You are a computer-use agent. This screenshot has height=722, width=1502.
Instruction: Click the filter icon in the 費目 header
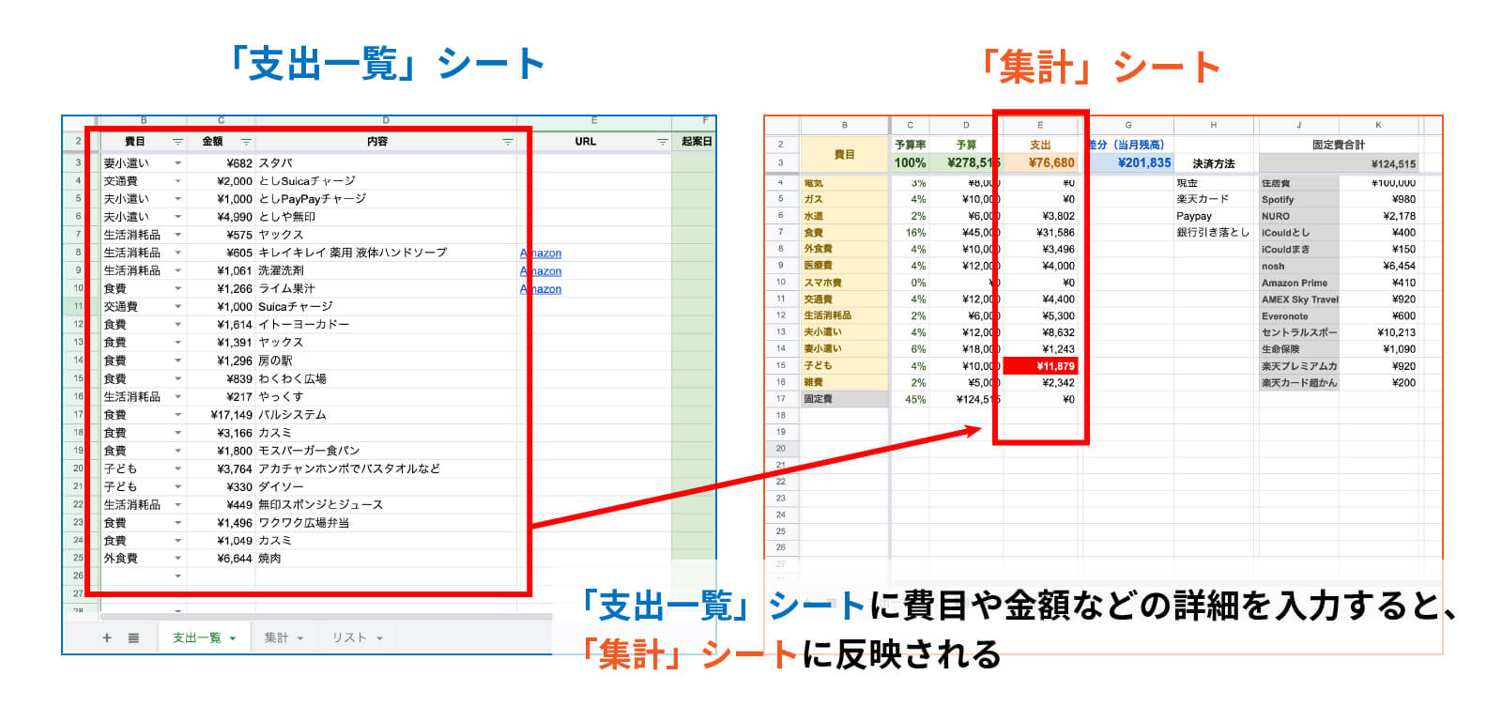tap(177, 142)
